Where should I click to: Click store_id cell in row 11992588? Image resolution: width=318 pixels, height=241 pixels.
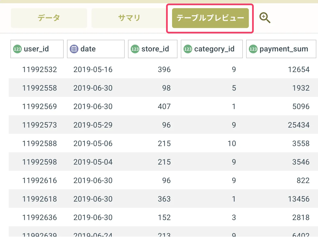pos(164,144)
